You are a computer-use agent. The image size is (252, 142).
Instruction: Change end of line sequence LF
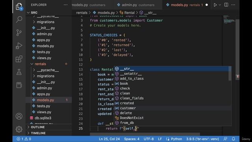coord(160,139)
